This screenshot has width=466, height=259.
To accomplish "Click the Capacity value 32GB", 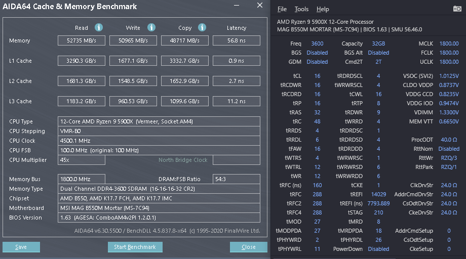I will pyautogui.click(x=378, y=44).
